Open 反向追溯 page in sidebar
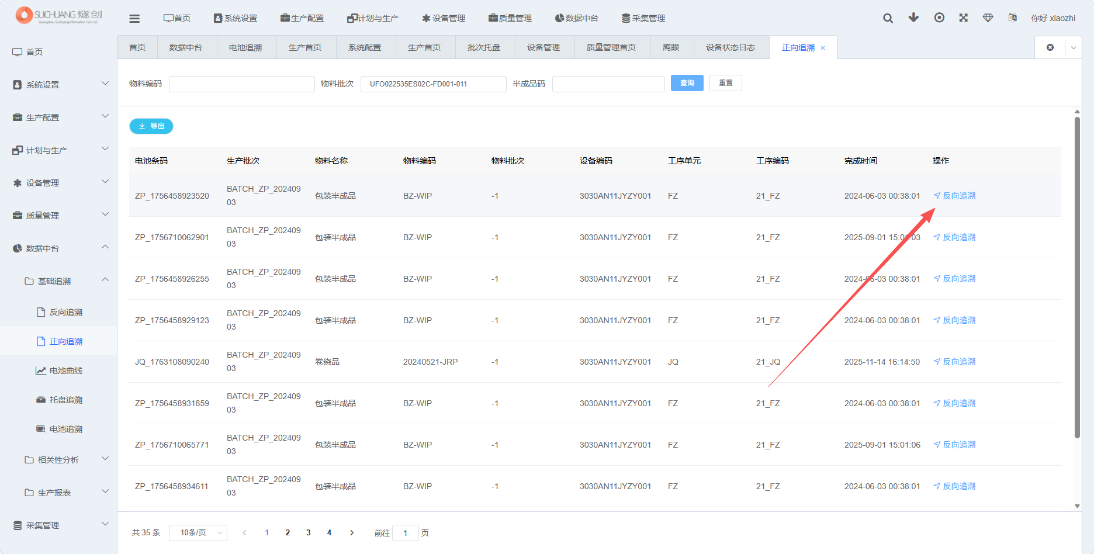The width and height of the screenshot is (1094, 554). (58, 312)
